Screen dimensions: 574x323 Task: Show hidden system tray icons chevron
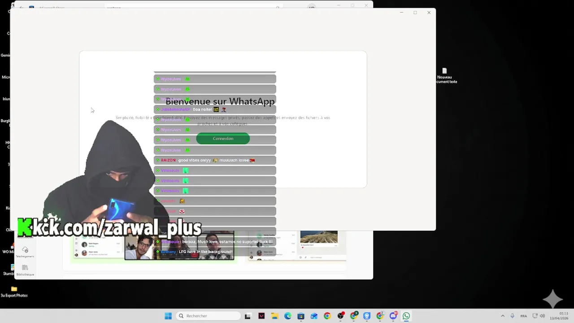503,316
